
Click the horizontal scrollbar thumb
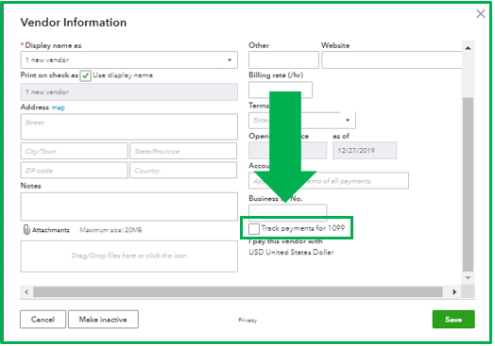[x=238, y=292]
